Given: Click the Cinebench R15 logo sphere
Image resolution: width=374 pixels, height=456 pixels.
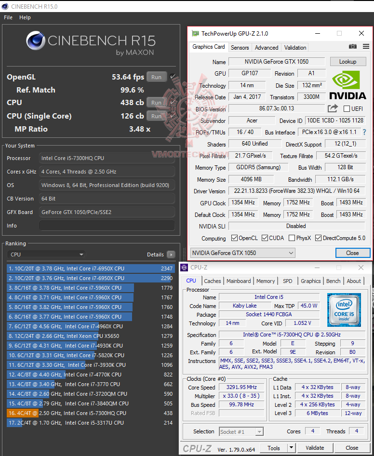Looking at the screenshot, I should (x=36, y=40).
